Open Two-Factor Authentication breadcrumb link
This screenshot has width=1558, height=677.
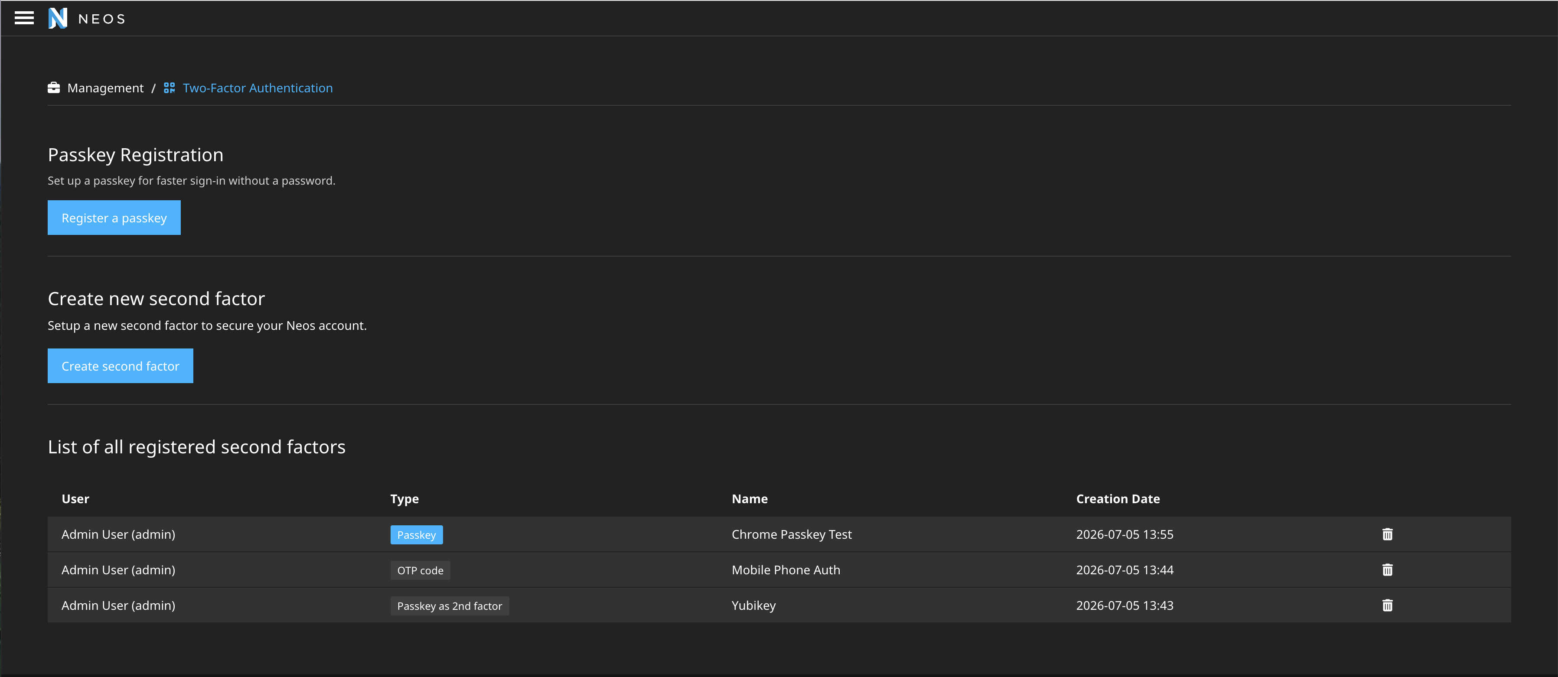257,88
